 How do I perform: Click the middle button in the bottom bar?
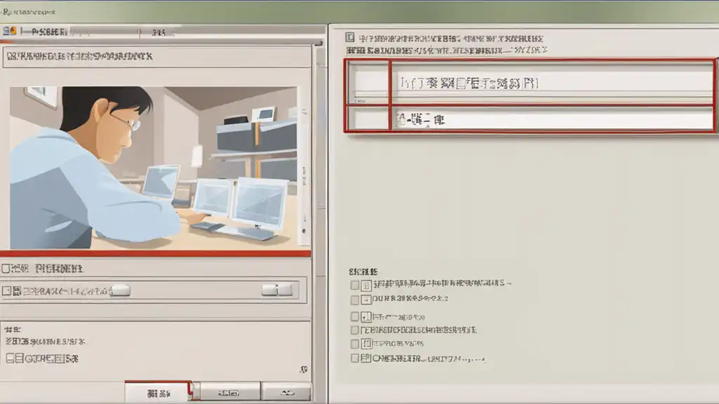(230, 393)
